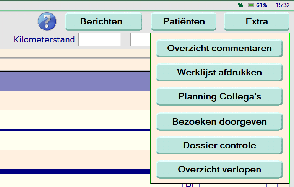Select Overzicht commentaren from Extra menu
Screen dimensions: 294x187
[219, 49]
